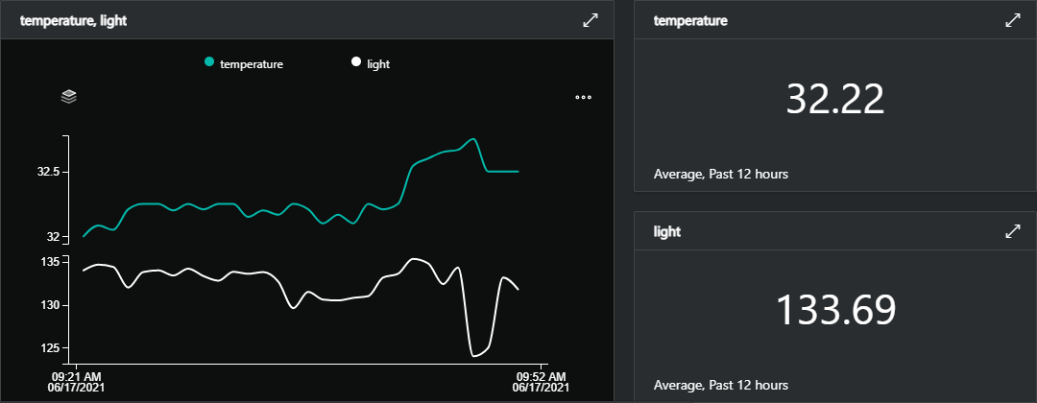The width and height of the screenshot is (1037, 403).
Task: Expand the light average tile
Action: pyautogui.click(x=1012, y=231)
